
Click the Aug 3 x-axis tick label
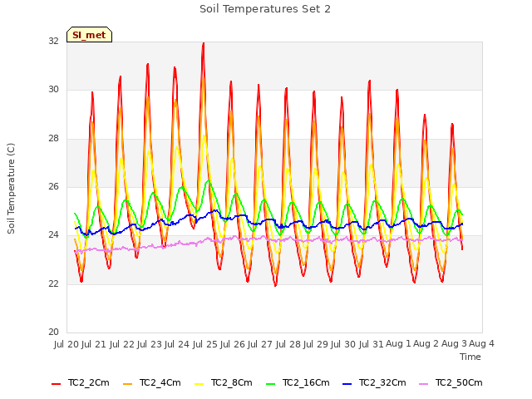pos(454,344)
